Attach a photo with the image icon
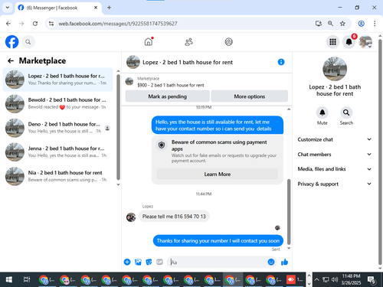Screen dimensions: 383x287 point(138,262)
